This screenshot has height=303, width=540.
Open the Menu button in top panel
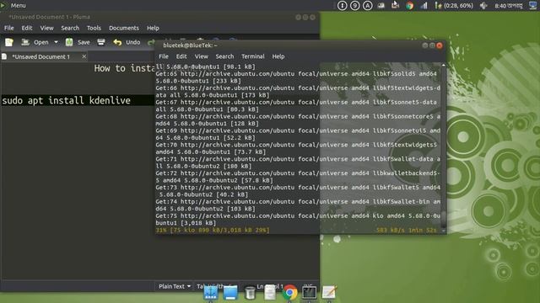tap(13, 6)
